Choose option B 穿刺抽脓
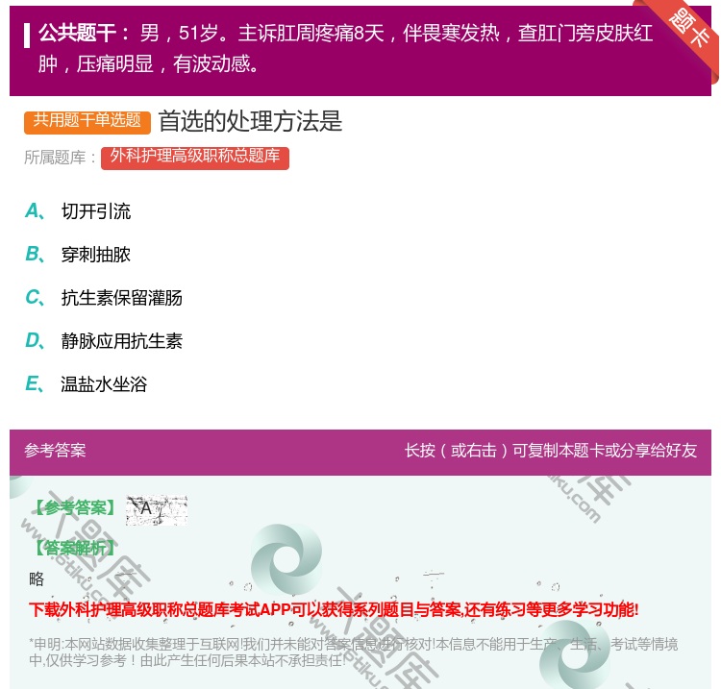The image size is (721, 689). tap(96, 255)
